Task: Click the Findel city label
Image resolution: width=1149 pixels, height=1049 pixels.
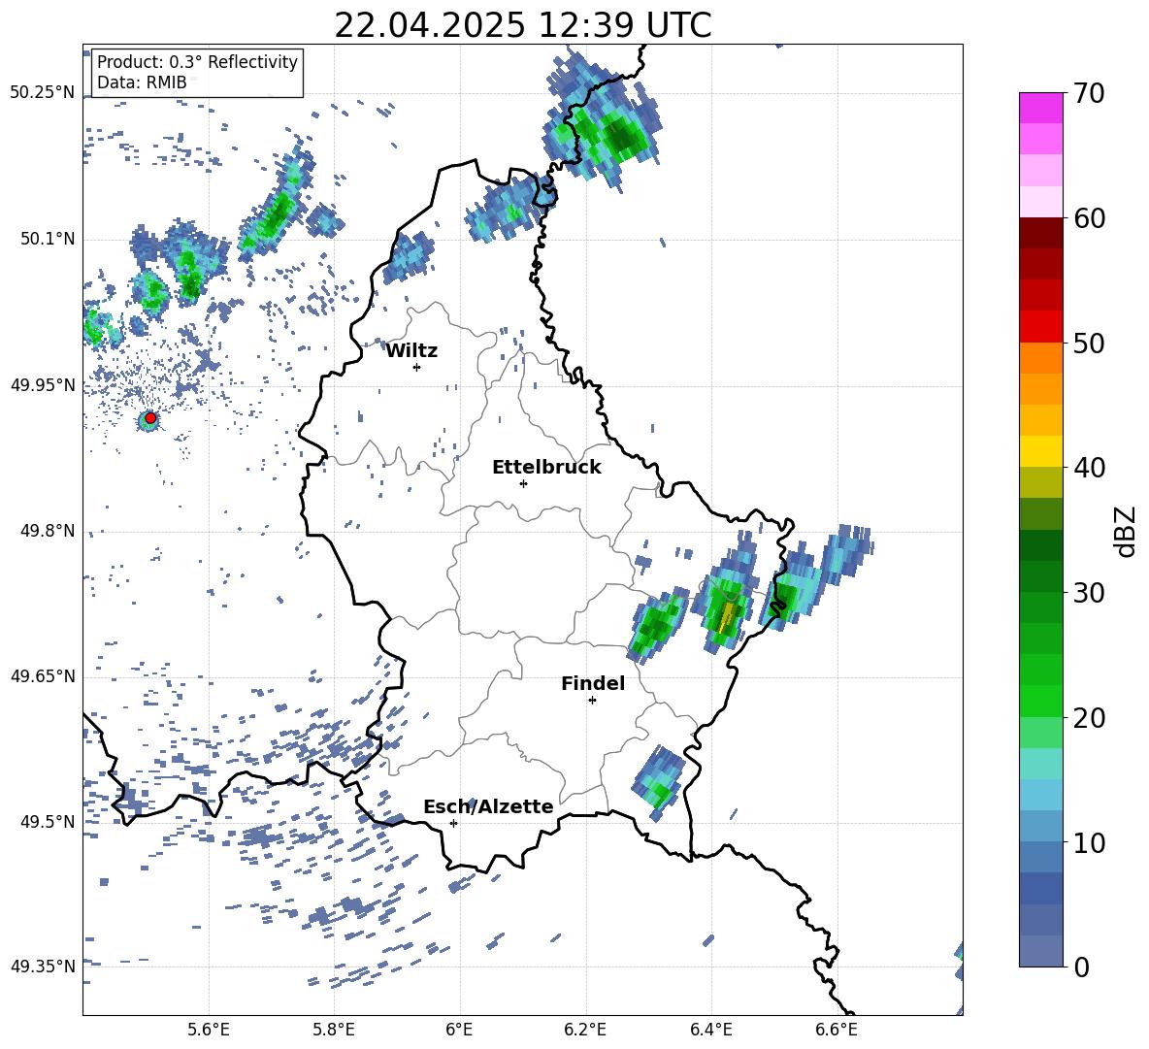Action: coord(593,683)
